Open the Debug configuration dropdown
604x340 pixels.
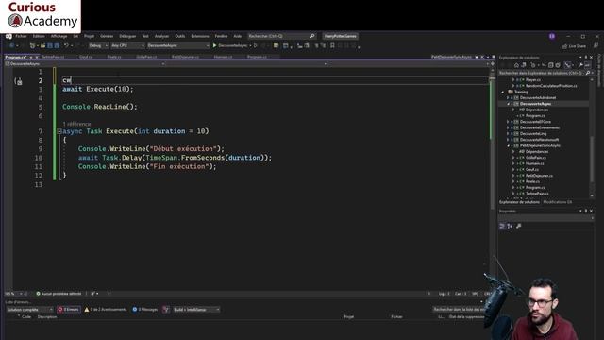98,45
